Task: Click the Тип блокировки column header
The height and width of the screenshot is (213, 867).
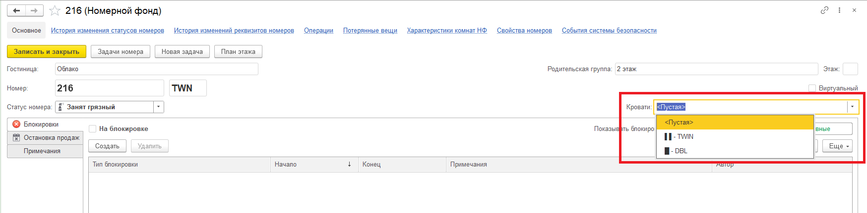Action: click(x=180, y=164)
